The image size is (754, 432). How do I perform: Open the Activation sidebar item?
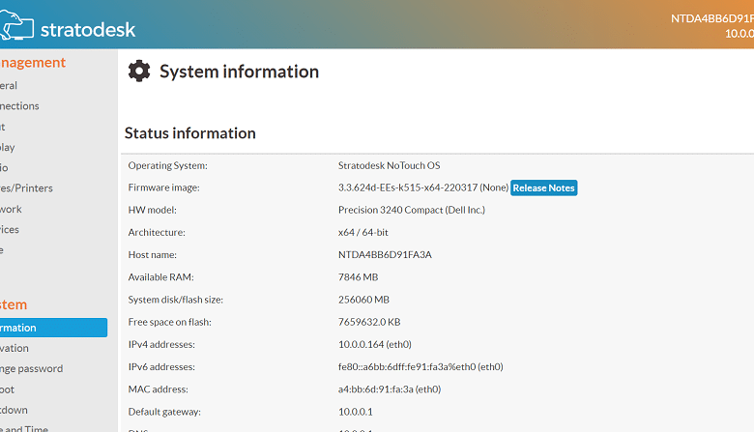pos(14,348)
